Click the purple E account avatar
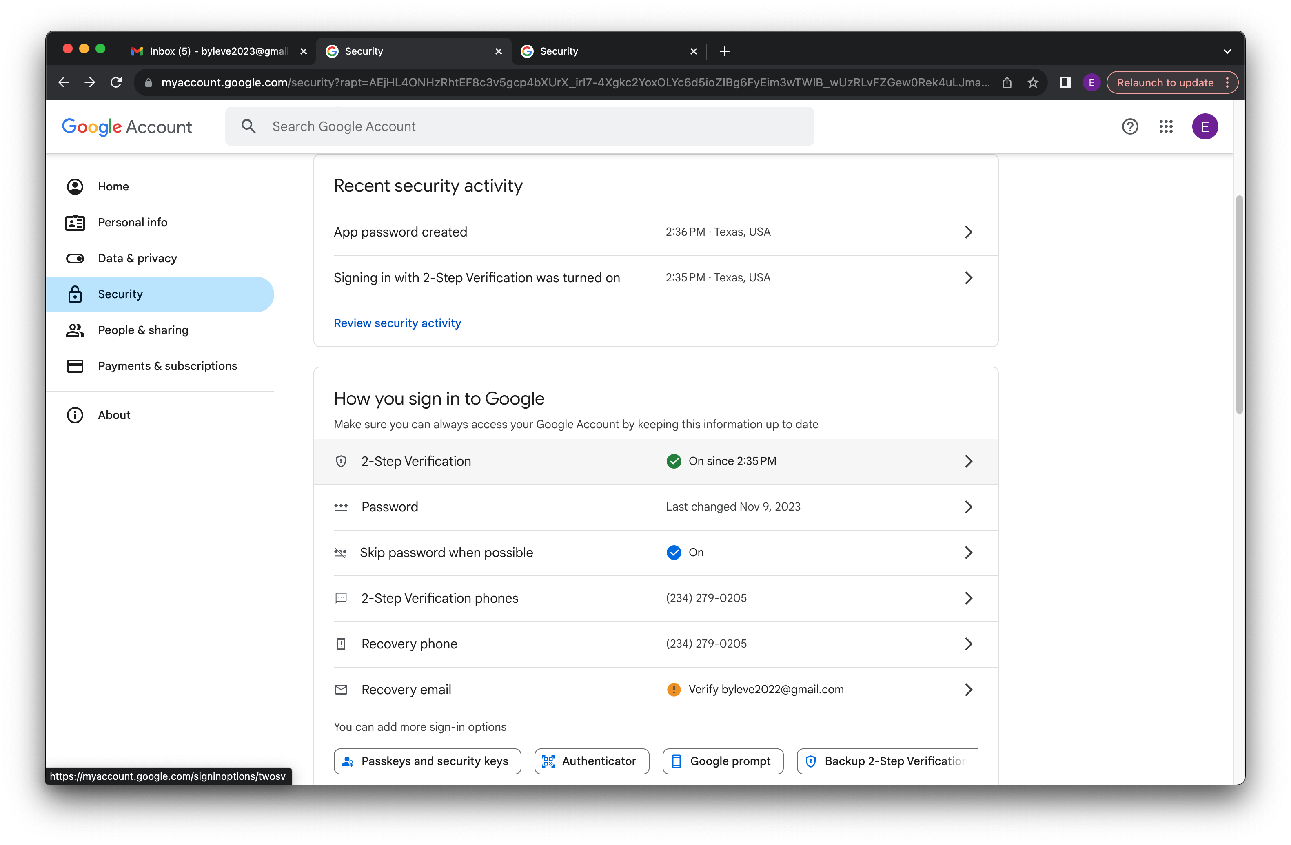 [x=1205, y=127]
